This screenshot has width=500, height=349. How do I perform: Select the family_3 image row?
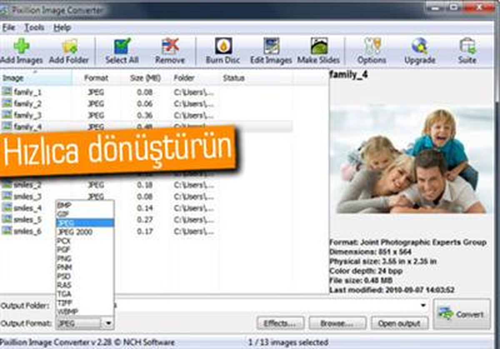146,115
